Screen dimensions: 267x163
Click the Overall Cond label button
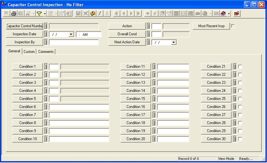[127, 34]
